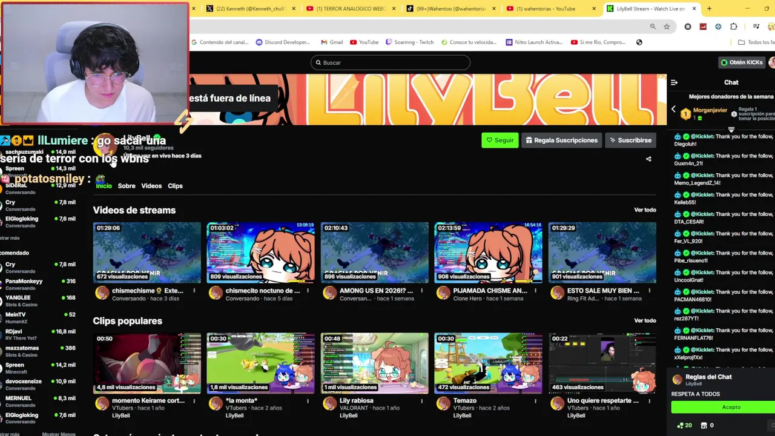This screenshot has height=436, width=775.
Task: Click Ver todo for Videos de streams
Action: tap(645, 210)
